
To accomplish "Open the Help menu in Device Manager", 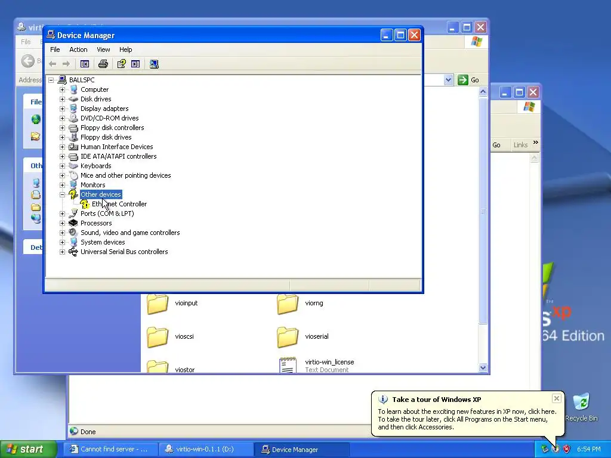I will click(125, 49).
